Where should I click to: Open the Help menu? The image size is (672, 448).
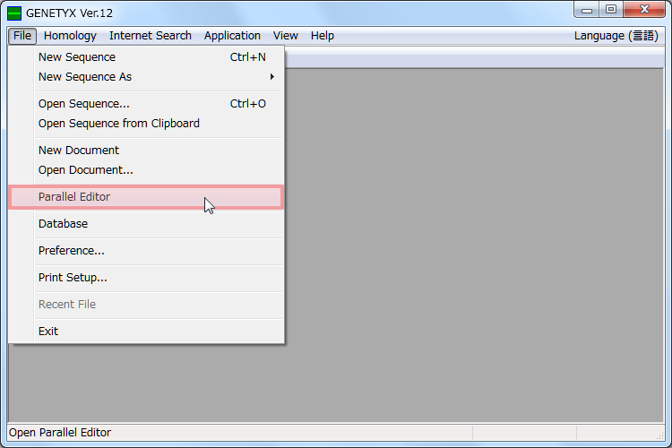pyautogui.click(x=323, y=36)
